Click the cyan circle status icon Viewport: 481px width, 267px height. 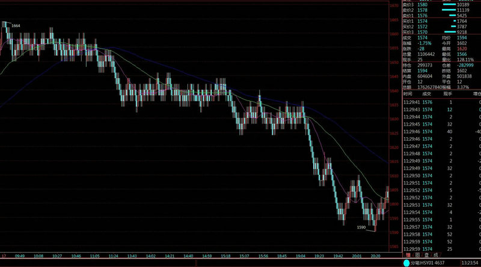(406, 263)
